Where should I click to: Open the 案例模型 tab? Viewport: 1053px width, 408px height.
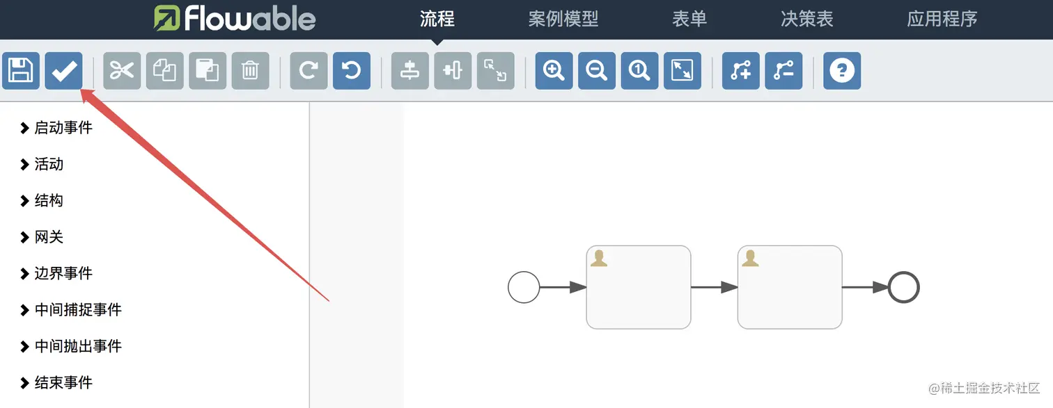[563, 19]
